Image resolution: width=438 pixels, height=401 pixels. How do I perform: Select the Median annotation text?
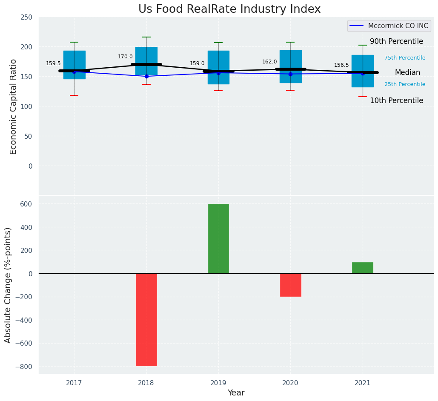click(x=407, y=72)
